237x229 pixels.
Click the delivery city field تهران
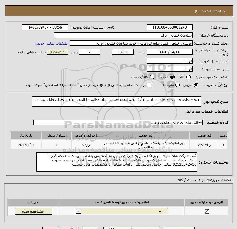point(169,69)
